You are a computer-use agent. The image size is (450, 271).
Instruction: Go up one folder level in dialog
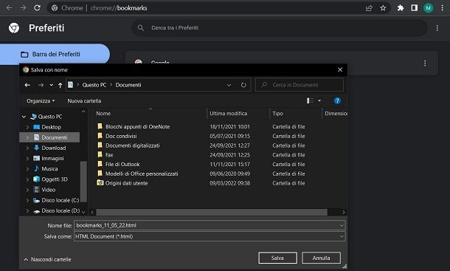click(x=60, y=85)
